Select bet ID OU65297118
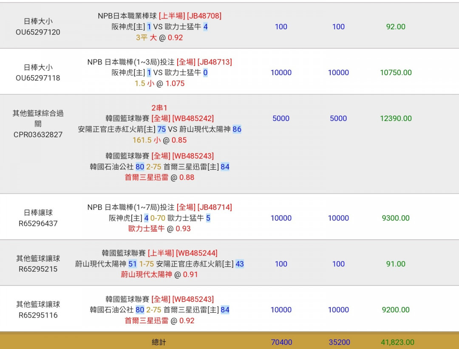This screenshot has width=459, height=349. [x=38, y=78]
